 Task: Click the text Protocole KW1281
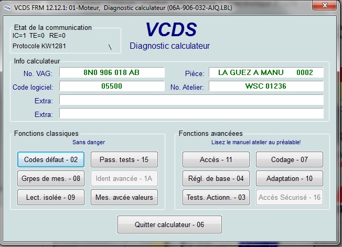pos(39,46)
